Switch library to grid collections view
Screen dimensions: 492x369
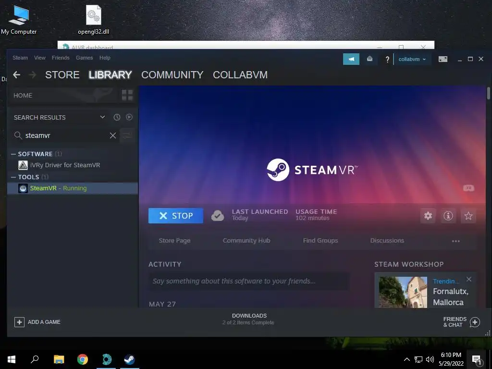(x=127, y=95)
